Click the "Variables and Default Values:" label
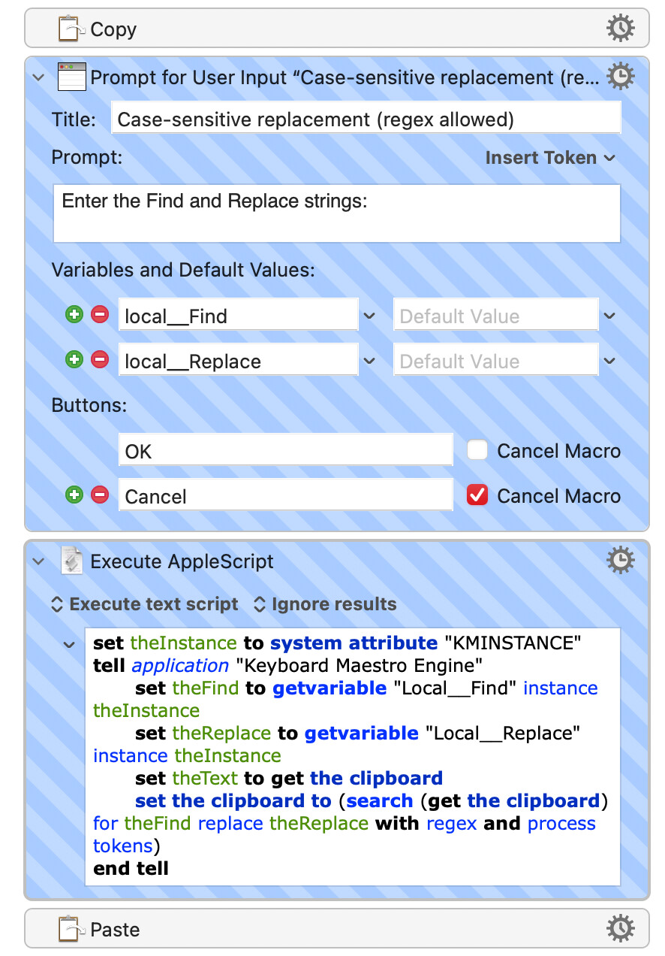The height and width of the screenshot is (956, 665). click(184, 271)
